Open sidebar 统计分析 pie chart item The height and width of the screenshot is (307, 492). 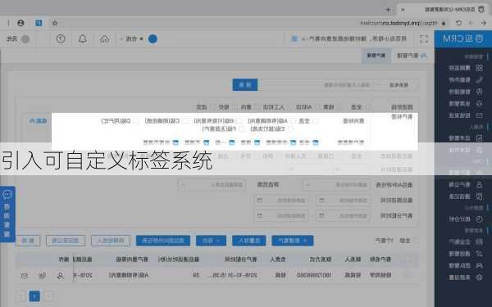[465, 219]
